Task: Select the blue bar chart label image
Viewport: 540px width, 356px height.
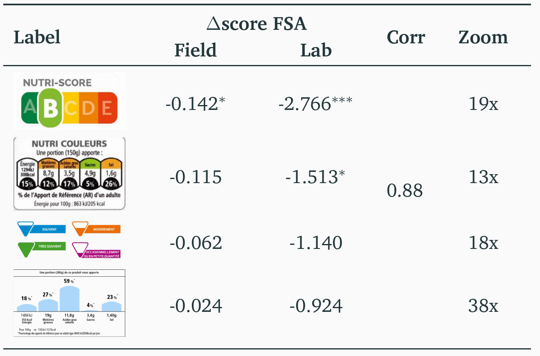Action: tap(69, 303)
